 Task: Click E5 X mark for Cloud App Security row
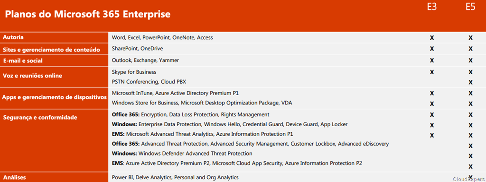coord(470,166)
